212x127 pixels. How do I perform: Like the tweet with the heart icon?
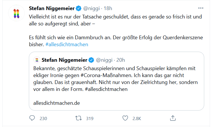(x=125, y=118)
